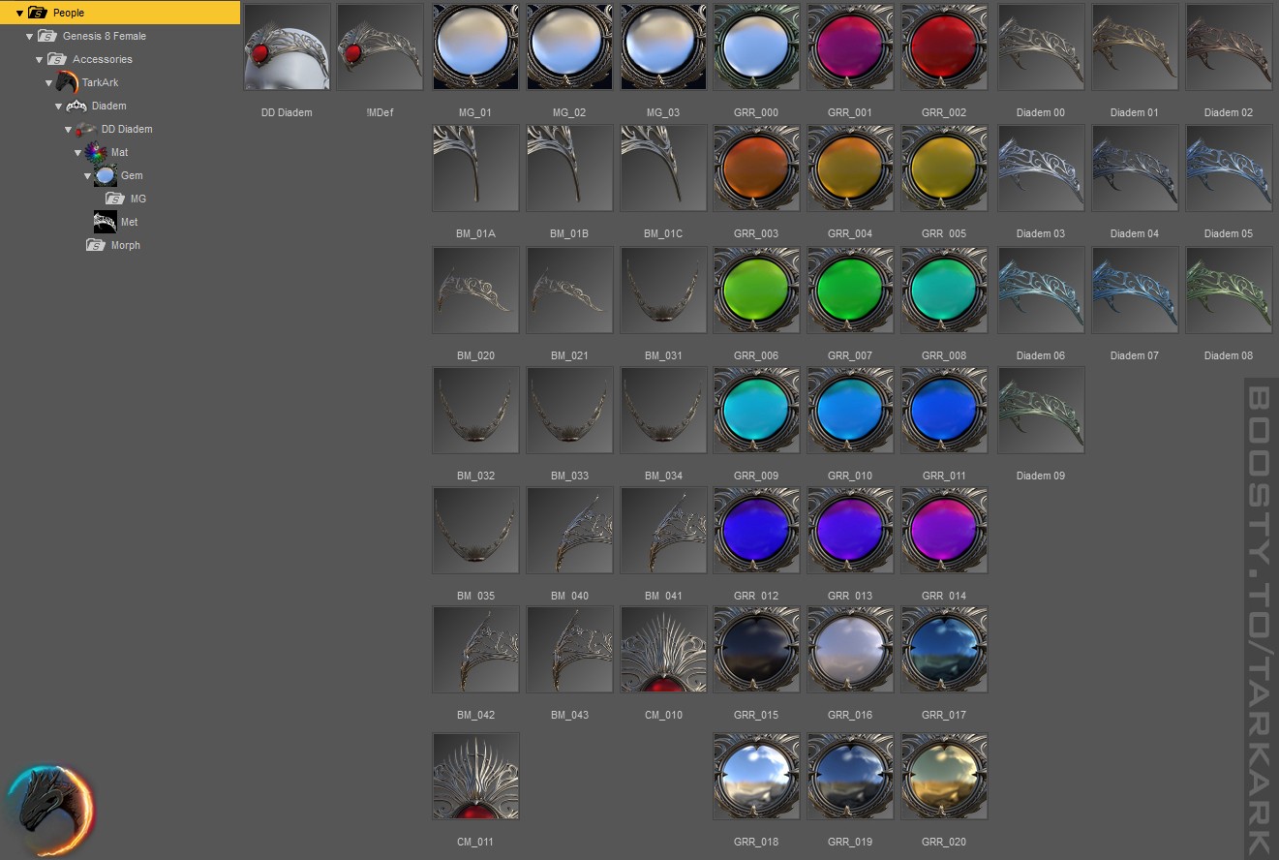Choose the BM_040 morph thumbnail
Viewport: 1279px width, 860px height.
pos(569,530)
